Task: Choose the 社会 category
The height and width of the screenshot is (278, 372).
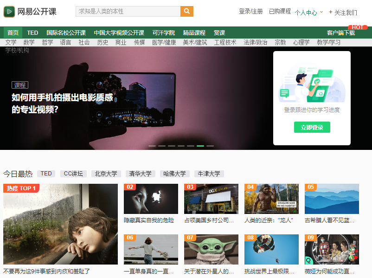Action: [x=84, y=42]
